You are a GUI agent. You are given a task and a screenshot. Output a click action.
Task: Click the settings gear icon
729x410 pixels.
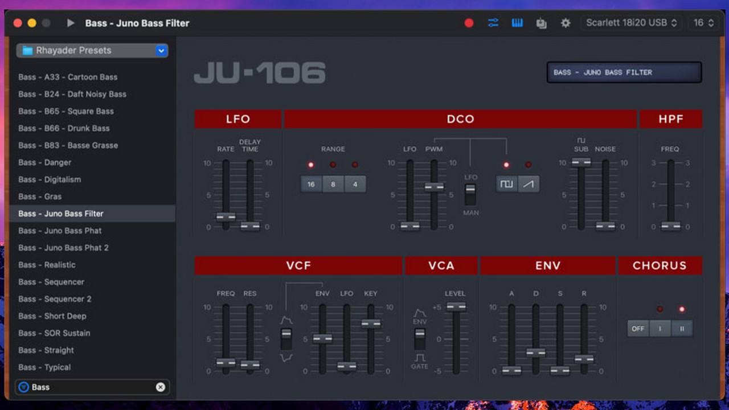point(566,23)
